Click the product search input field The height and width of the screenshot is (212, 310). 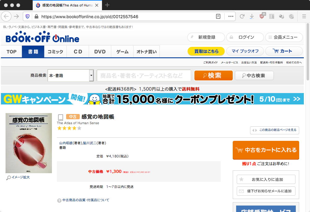click(144, 75)
